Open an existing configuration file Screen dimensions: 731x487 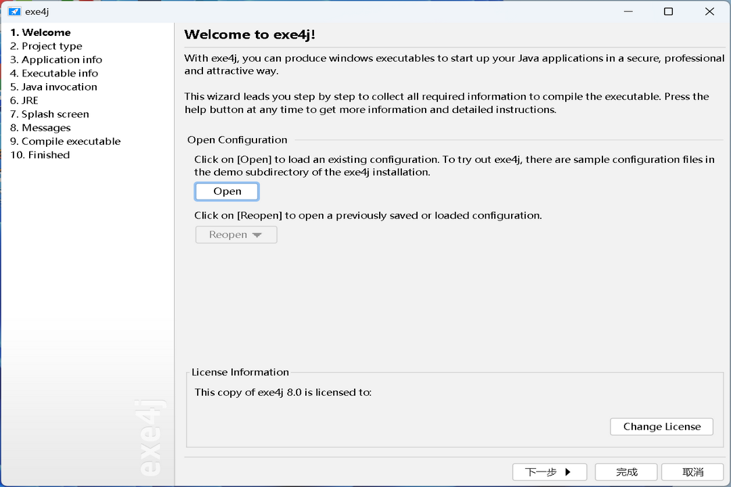point(227,191)
